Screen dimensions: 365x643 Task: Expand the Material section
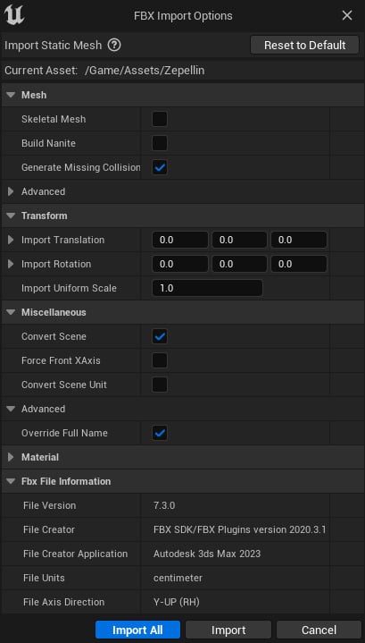11,457
